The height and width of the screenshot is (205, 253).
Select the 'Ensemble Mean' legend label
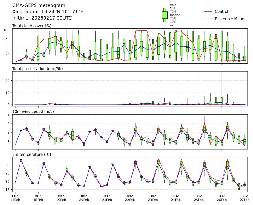pos(230,19)
